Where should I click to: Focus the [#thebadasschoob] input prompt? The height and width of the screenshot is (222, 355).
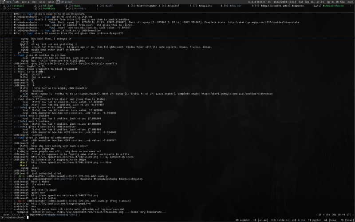coord(14,218)
